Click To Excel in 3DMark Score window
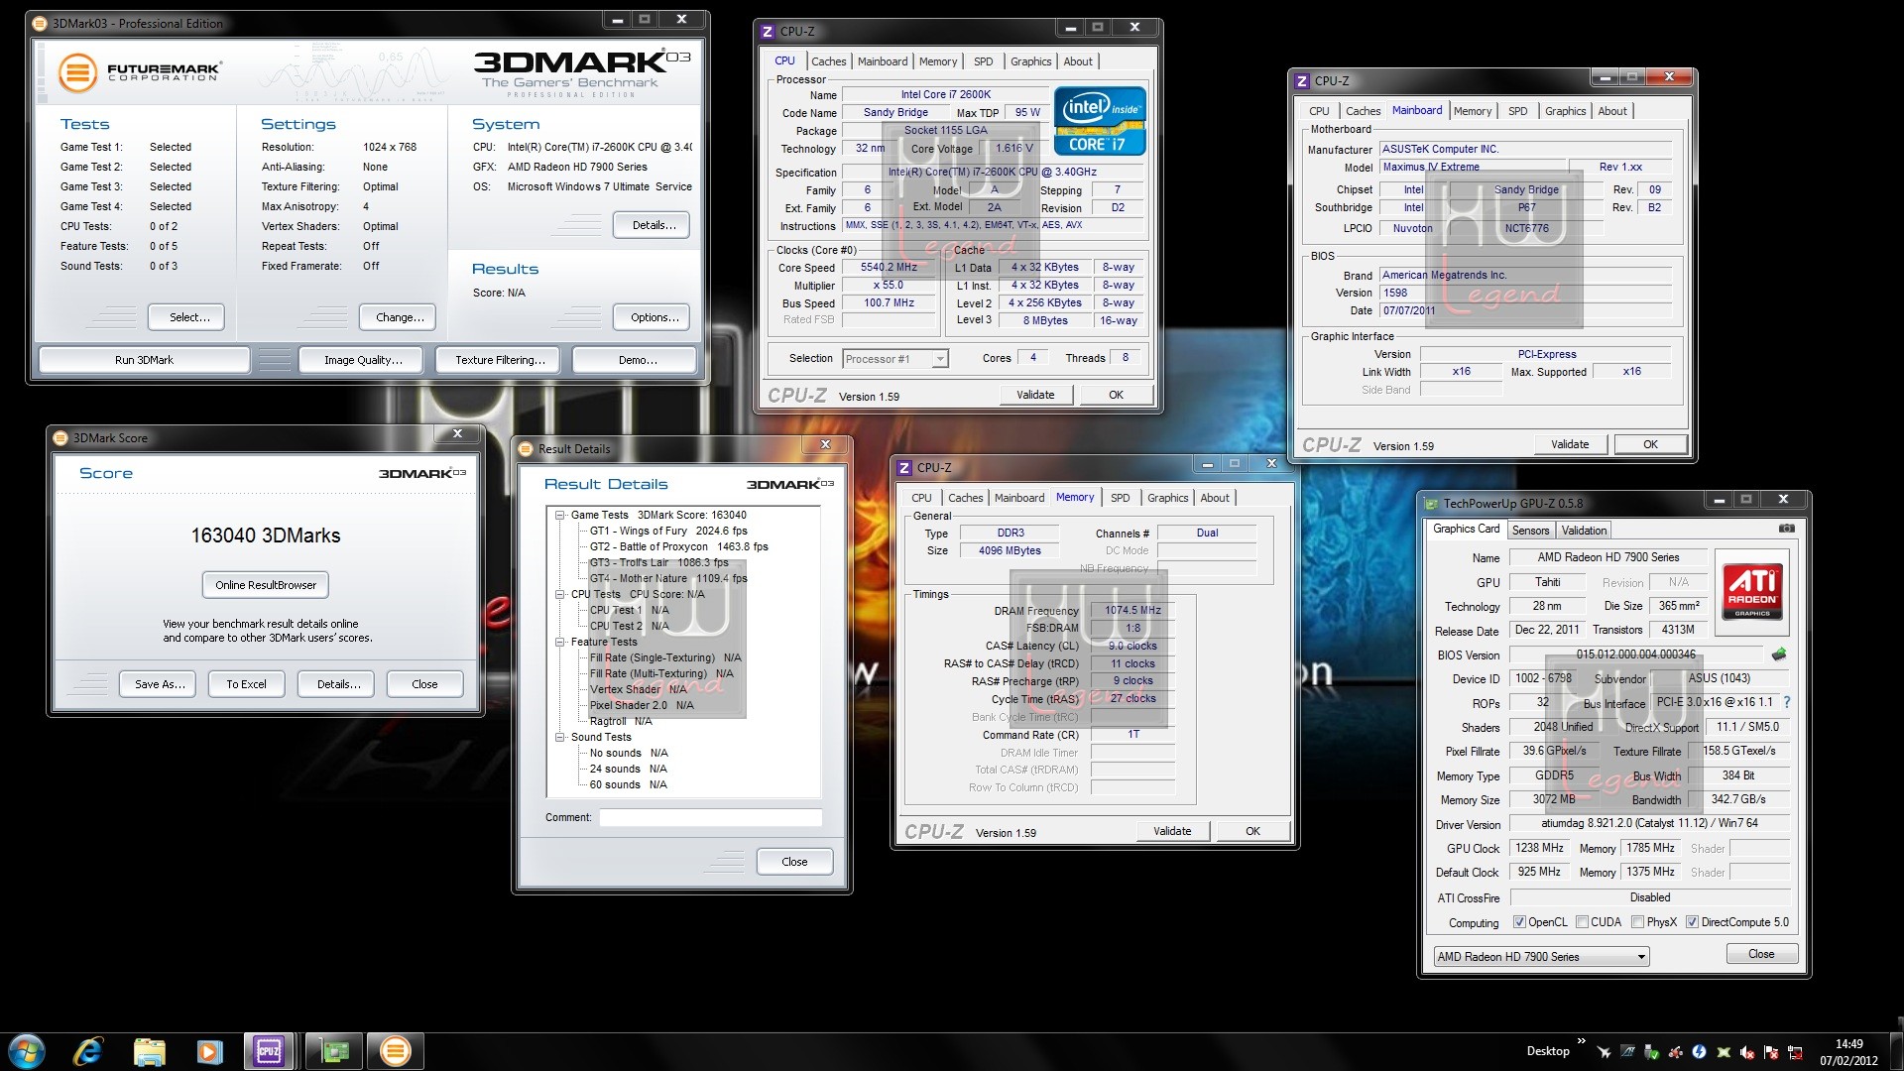1904x1071 pixels. [x=246, y=684]
